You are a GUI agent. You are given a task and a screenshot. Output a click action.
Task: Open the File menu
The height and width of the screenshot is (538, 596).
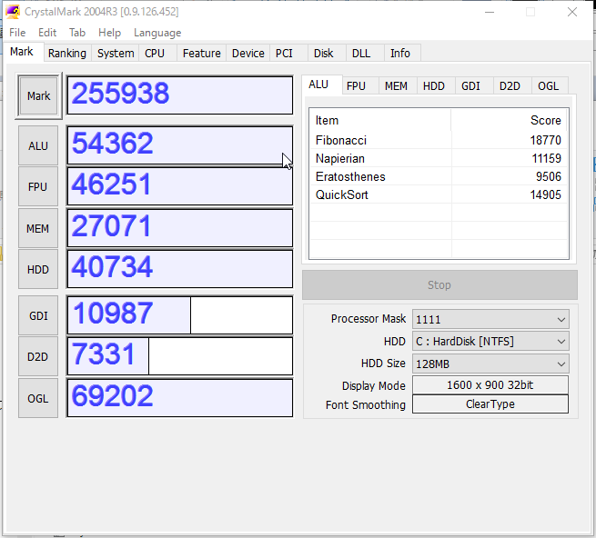click(17, 33)
